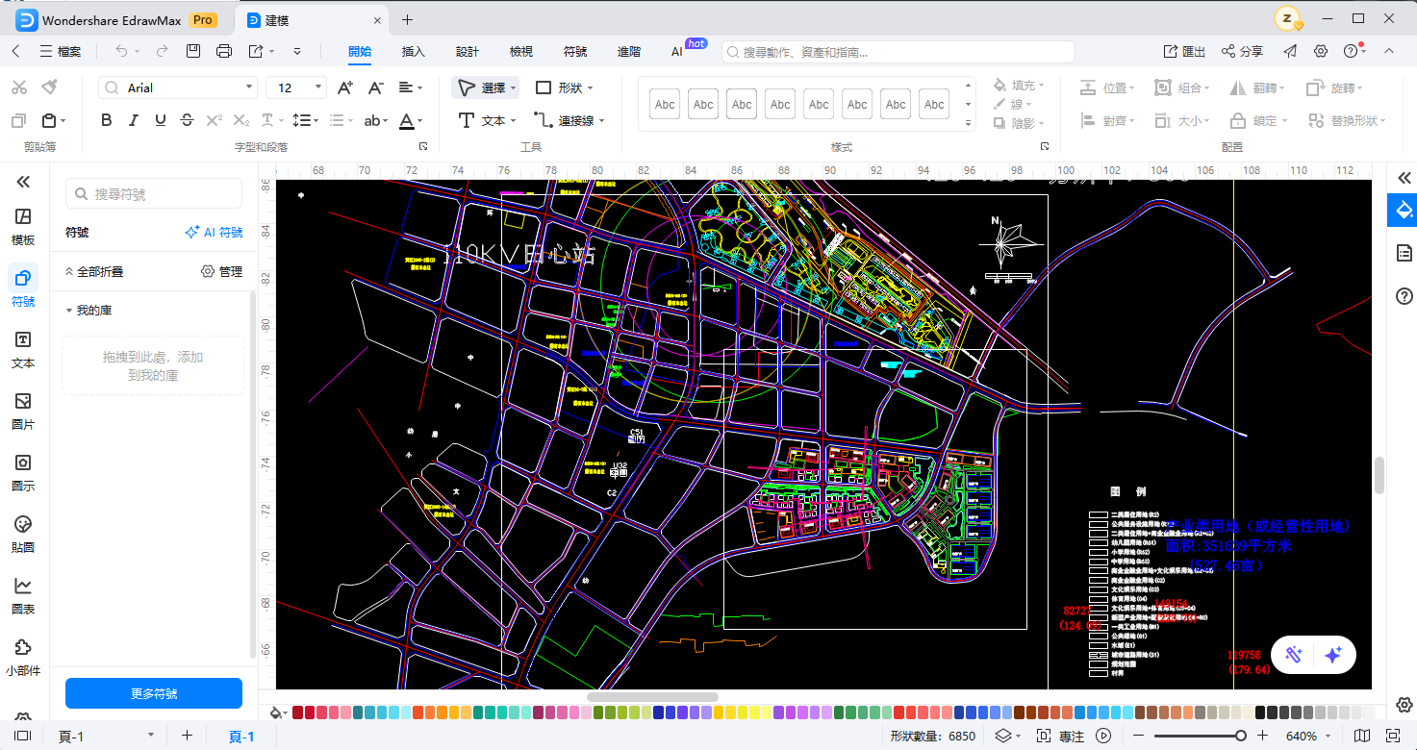This screenshot has height=750, width=1417.
Task: Click the print icon in top toolbar
Action: click(x=224, y=51)
